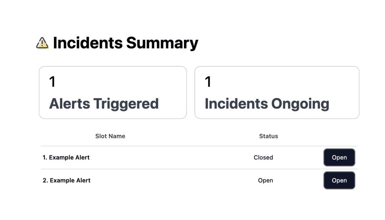
Task: Open the Incidents Ongoing summary card
Action: [277, 92]
